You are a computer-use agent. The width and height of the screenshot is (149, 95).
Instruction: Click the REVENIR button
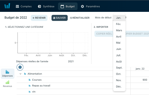(39, 18)
